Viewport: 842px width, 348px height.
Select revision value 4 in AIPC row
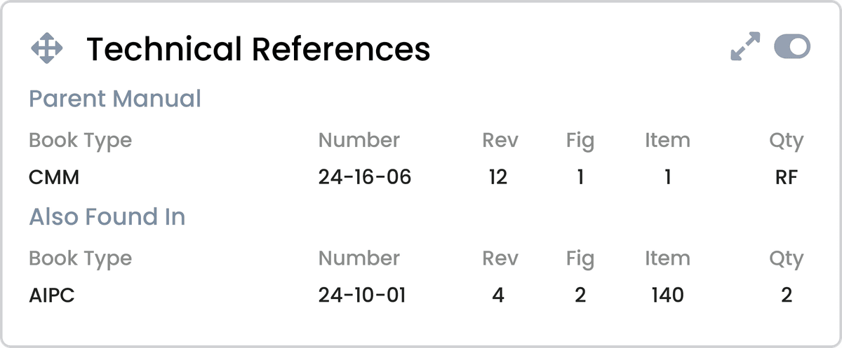point(498,296)
